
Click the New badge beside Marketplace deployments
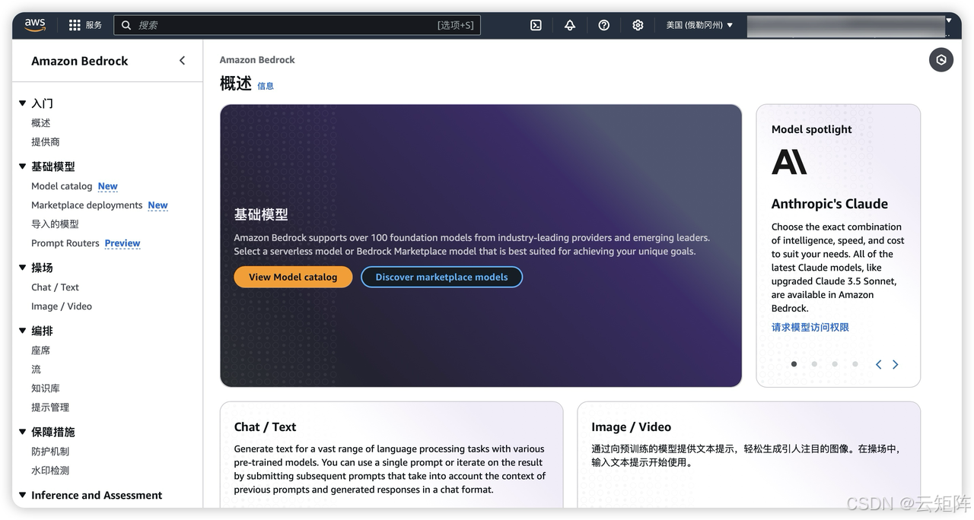(x=158, y=205)
